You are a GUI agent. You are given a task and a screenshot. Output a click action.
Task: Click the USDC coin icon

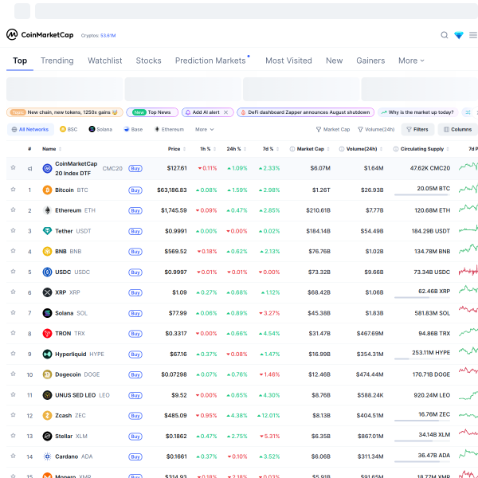[x=47, y=272]
